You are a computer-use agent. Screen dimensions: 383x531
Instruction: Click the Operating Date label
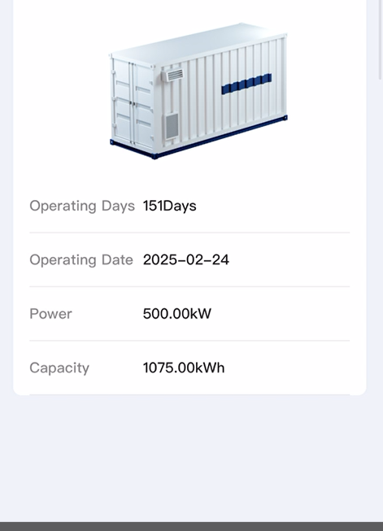click(x=81, y=260)
